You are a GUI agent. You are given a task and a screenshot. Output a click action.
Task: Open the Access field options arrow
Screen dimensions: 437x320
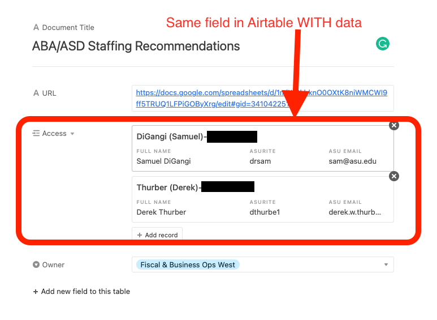72,134
